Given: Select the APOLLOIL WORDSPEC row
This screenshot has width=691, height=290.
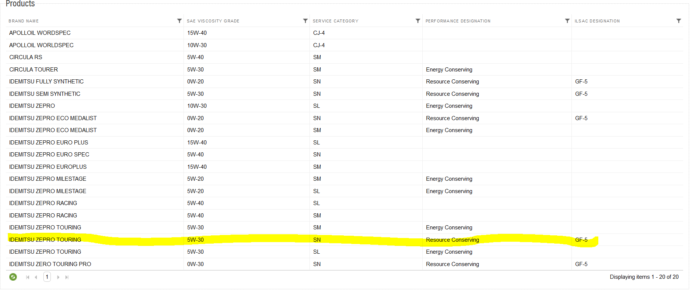Looking at the screenshot, I should 40,33.
